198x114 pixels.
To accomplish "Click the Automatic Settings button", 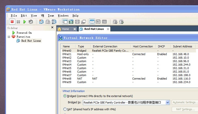I will click(x=185, y=103).
